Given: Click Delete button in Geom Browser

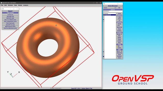Looking at the screenshot, I should 119,14.
